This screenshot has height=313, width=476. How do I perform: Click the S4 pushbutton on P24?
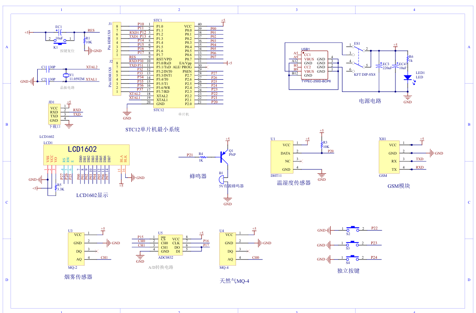(x=353, y=258)
